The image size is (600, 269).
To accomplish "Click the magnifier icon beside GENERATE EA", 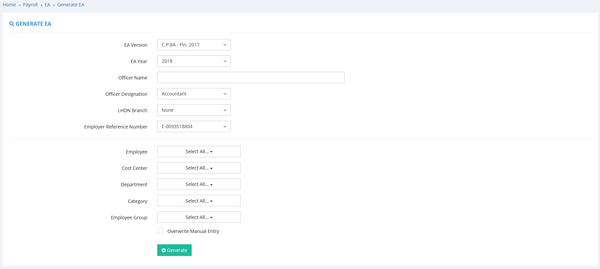I will click(x=12, y=24).
